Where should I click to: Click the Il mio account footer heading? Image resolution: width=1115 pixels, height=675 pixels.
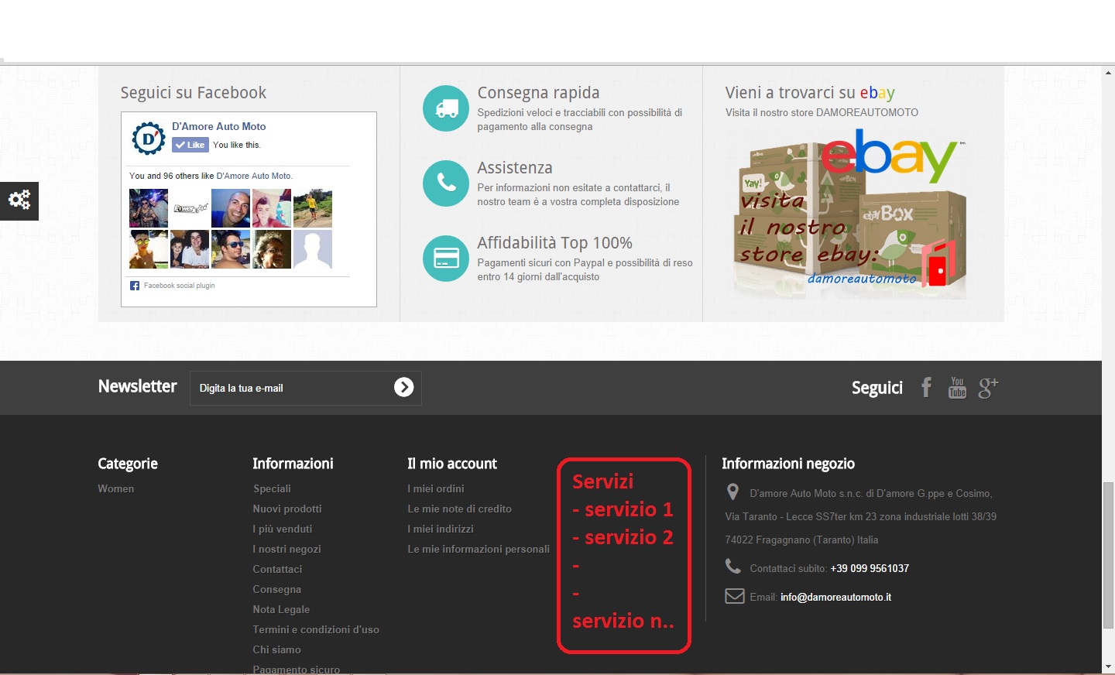click(x=452, y=464)
